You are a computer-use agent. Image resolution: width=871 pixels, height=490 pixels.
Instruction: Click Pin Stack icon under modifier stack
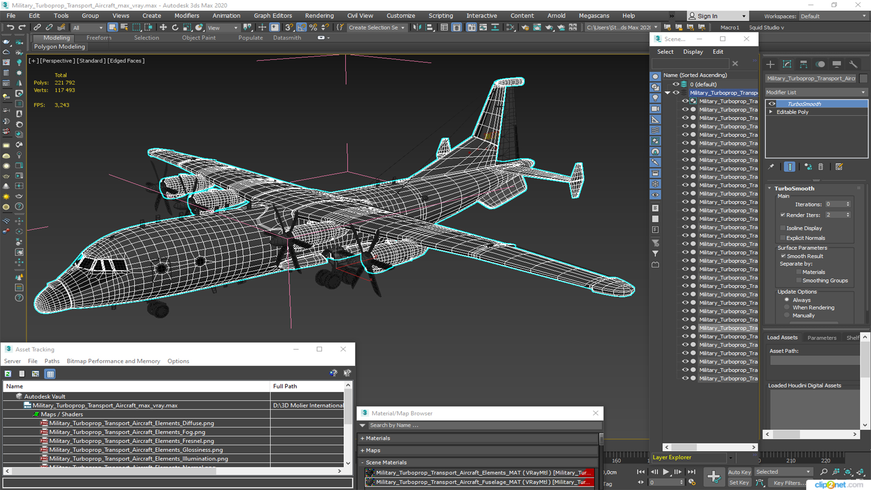pyautogui.click(x=771, y=167)
